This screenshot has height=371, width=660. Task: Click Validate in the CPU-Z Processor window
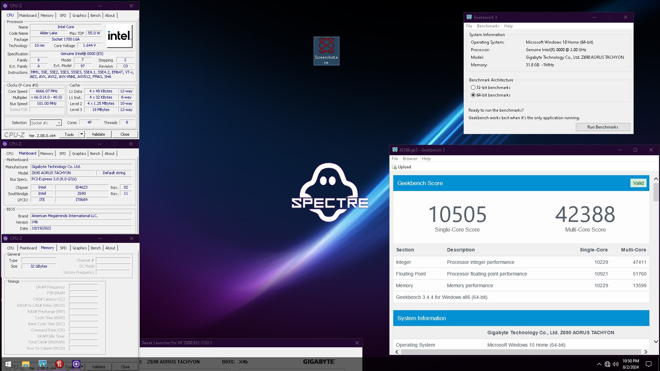pos(98,134)
